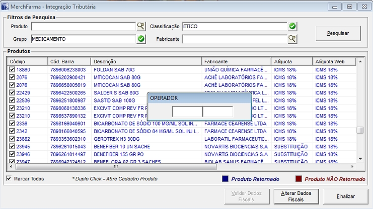Toggle checkbox for product 22536 SASTID SAB
373x209 pixels.
[x=12, y=100]
